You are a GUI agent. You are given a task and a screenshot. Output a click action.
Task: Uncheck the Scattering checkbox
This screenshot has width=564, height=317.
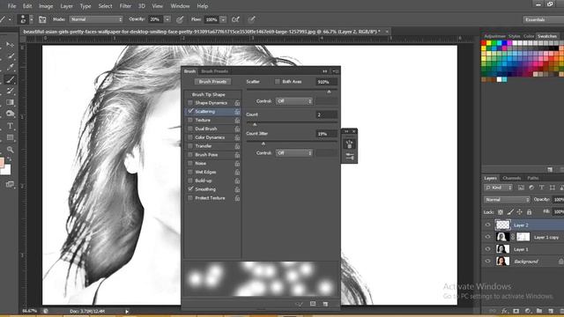[190, 112]
